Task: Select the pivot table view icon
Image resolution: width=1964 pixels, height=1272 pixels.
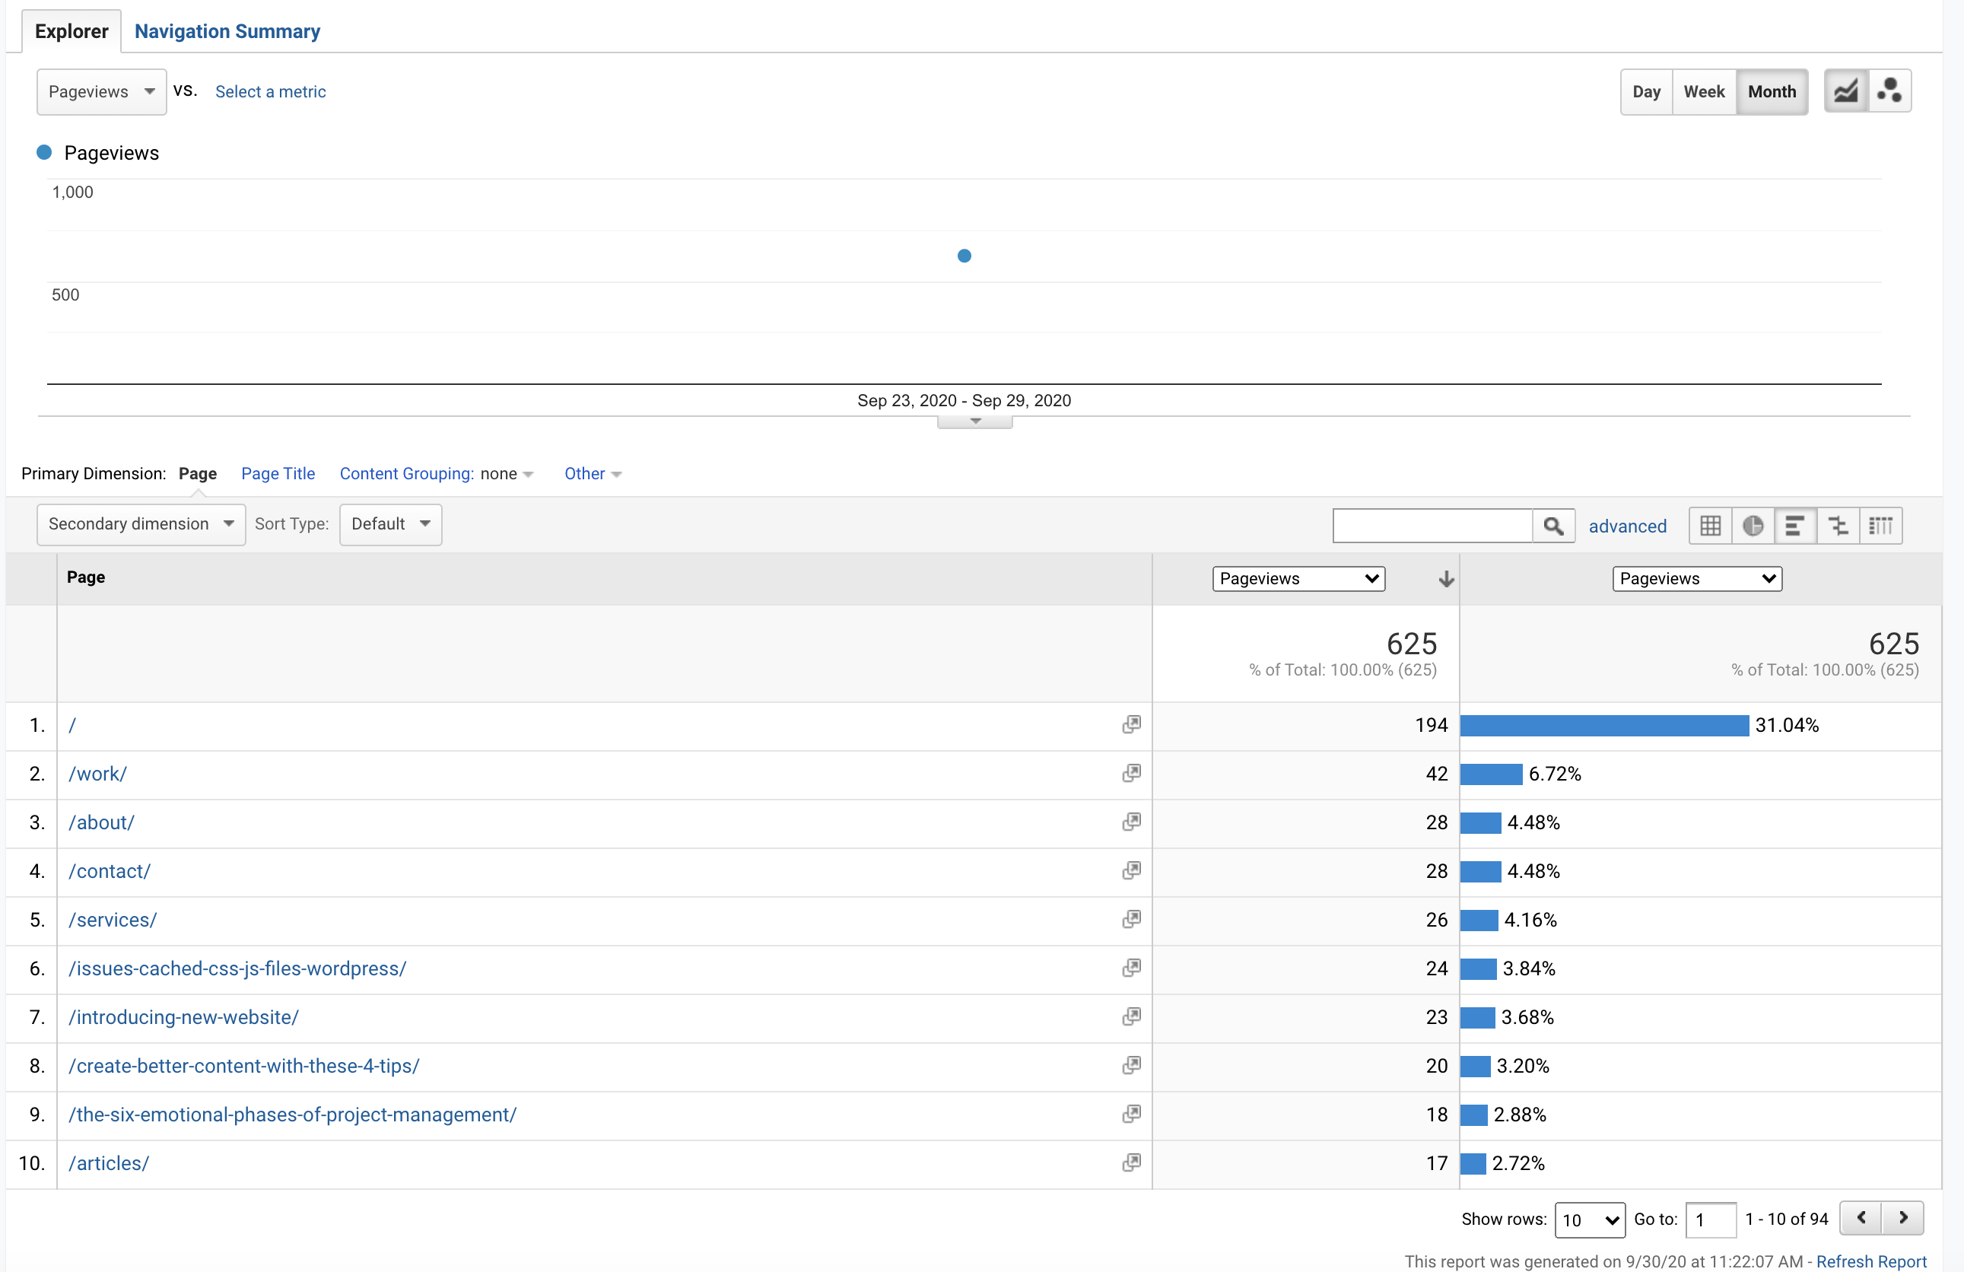Action: [1882, 526]
